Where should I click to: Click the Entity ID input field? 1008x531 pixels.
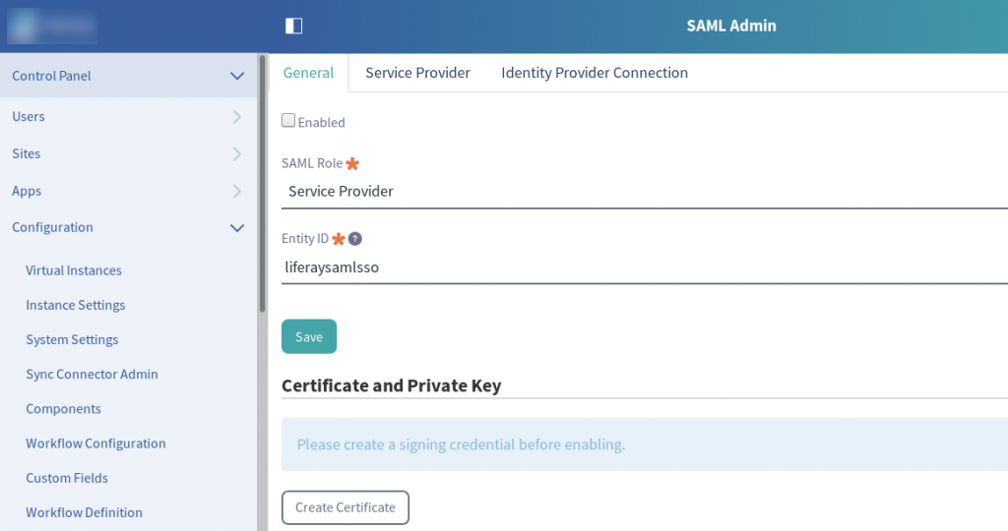640,266
